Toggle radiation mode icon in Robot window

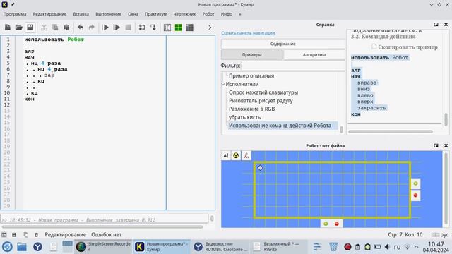coord(236,155)
